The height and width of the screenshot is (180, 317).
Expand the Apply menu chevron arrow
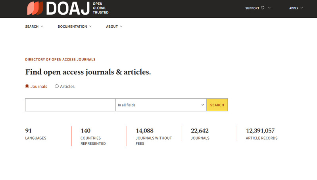tap(302, 8)
